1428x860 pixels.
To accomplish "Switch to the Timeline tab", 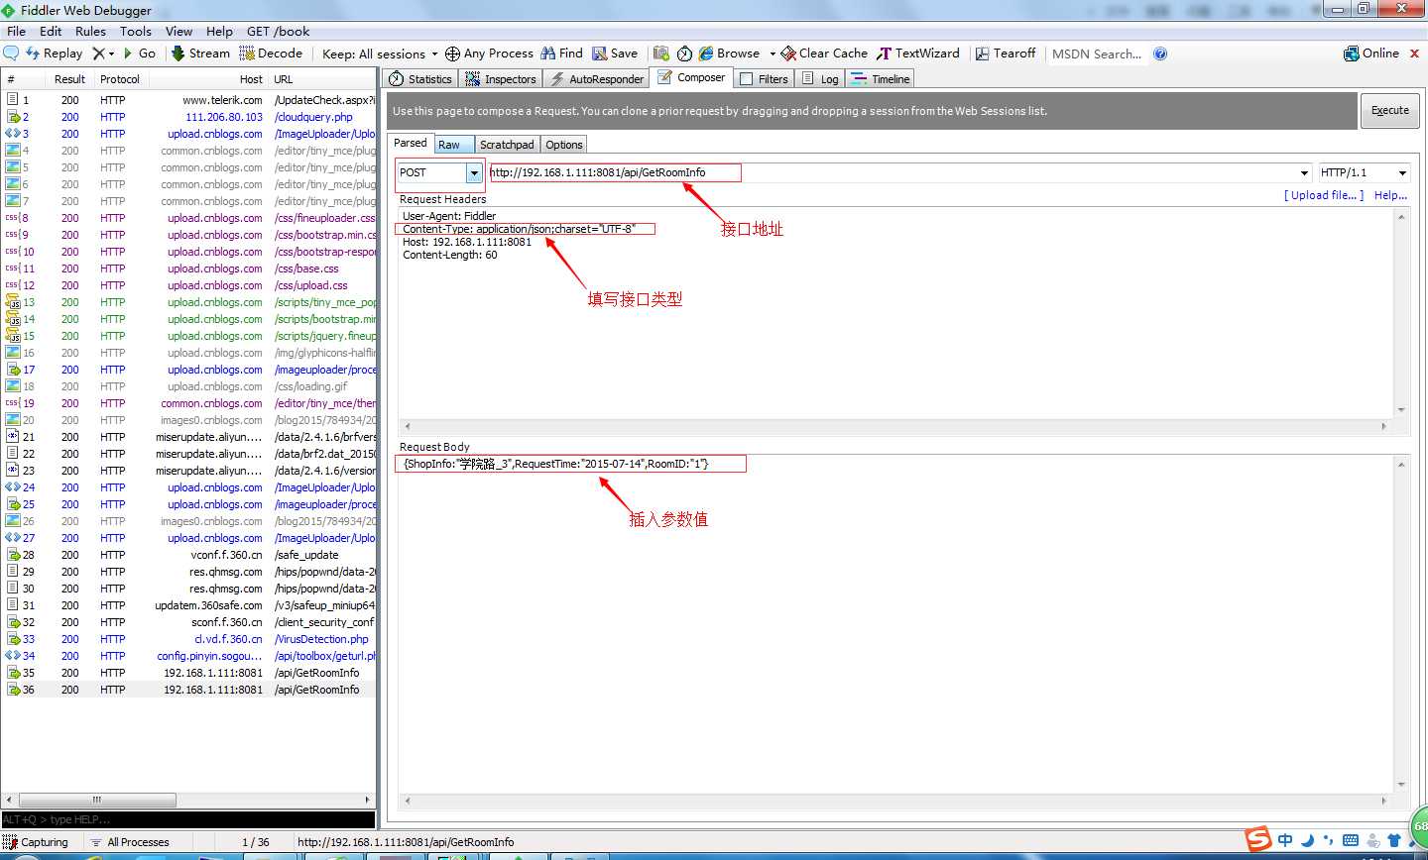I will 881,79.
